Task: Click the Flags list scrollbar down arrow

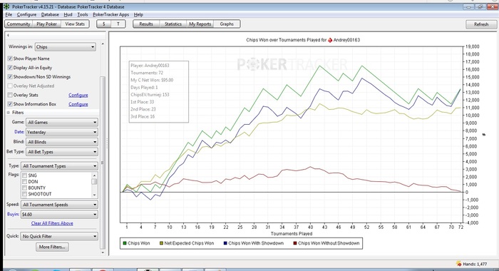Action: click(x=94, y=195)
